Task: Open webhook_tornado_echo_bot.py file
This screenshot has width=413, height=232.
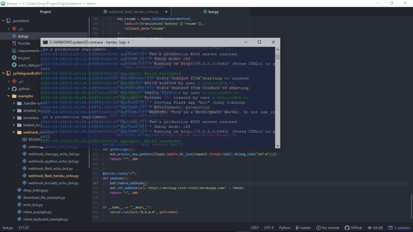Action: click(x=53, y=183)
